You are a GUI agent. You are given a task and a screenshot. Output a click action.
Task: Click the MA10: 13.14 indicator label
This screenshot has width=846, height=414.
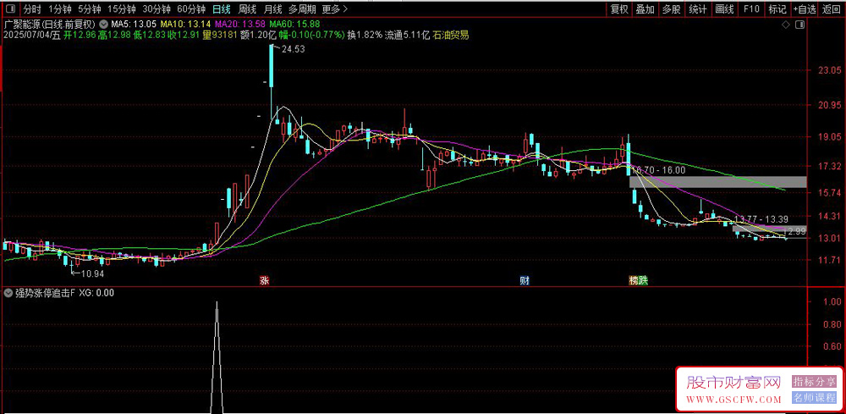tap(186, 25)
